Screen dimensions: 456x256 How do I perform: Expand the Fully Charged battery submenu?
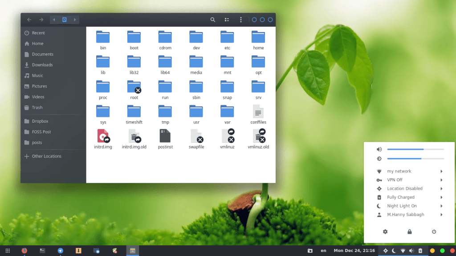pyautogui.click(x=401, y=197)
